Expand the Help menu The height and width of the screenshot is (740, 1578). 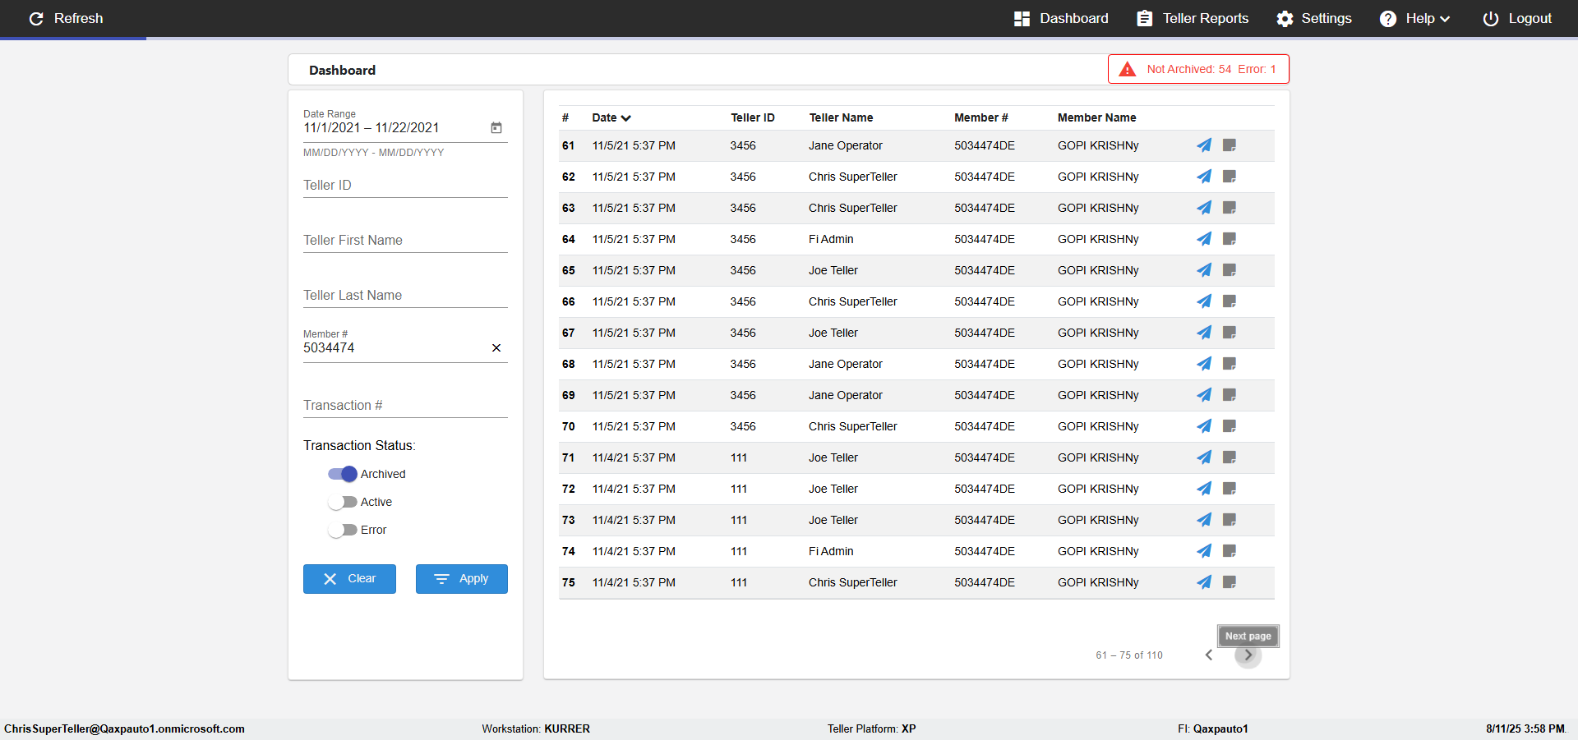1414,18
